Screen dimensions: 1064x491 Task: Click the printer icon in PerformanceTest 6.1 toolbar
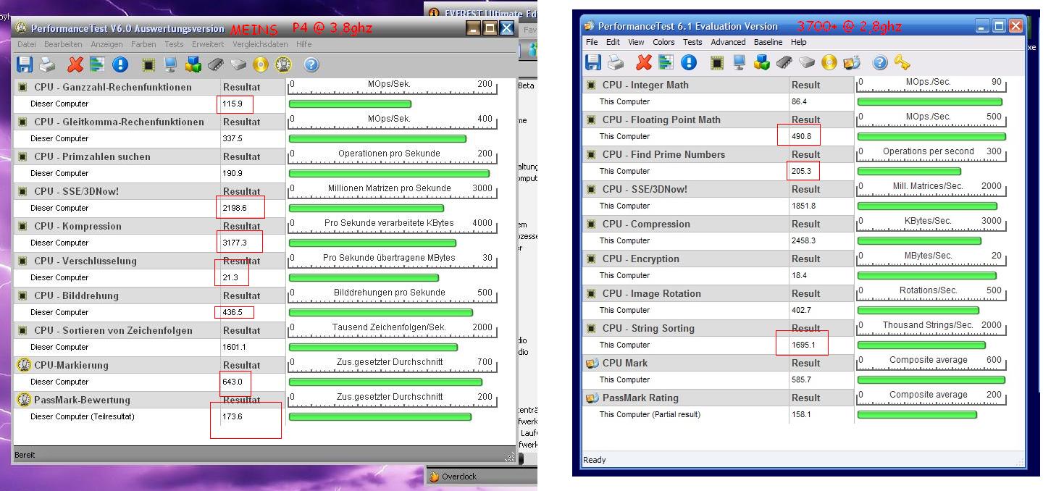[616, 62]
